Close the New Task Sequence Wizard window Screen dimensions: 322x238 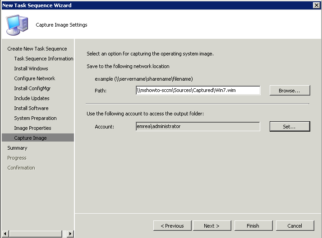point(317,5)
